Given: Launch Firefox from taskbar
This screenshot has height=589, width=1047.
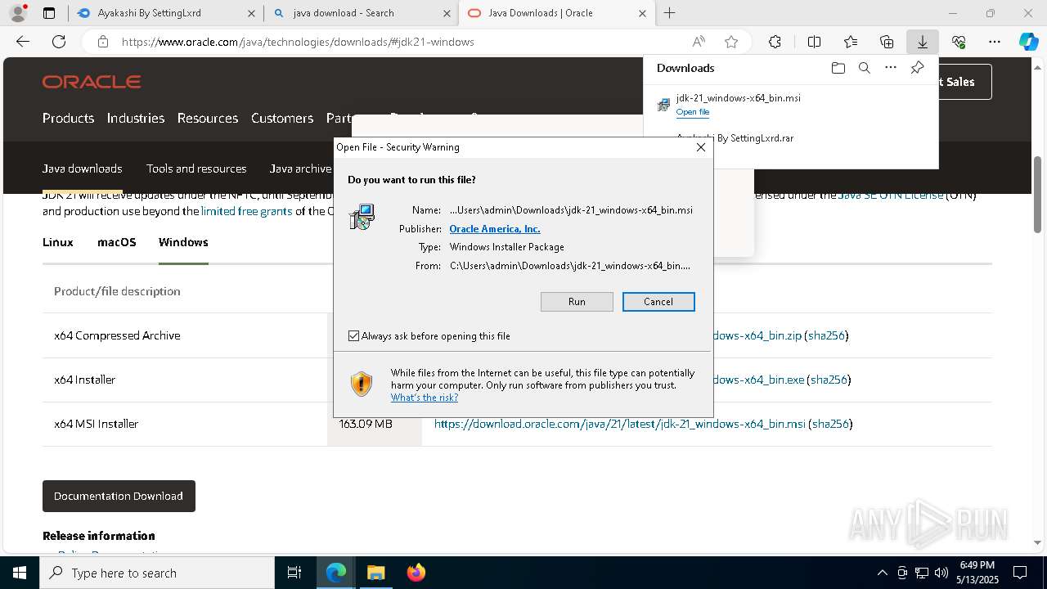Looking at the screenshot, I should pyautogui.click(x=416, y=573).
